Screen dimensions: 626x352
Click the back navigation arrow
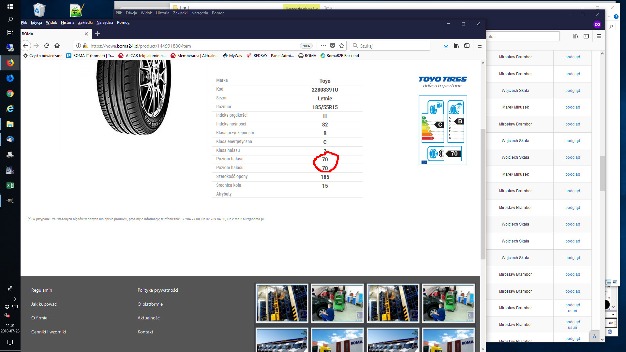click(26, 46)
